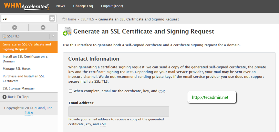This screenshot has height=132, width=279.
Task: Click the SSL/TLS breadcrumb link
Action: coord(87,19)
